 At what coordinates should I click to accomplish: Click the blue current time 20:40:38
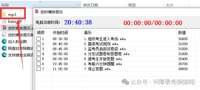point(78,22)
